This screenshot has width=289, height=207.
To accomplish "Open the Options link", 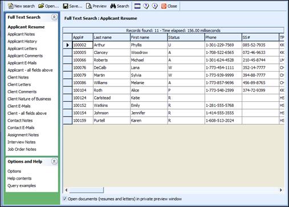I will pyautogui.click(x=14, y=171).
